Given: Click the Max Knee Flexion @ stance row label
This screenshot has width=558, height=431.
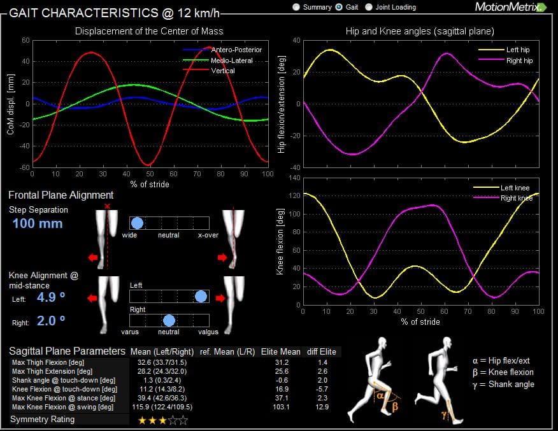Looking at the screenshot, I should click(x=64, y=398).
